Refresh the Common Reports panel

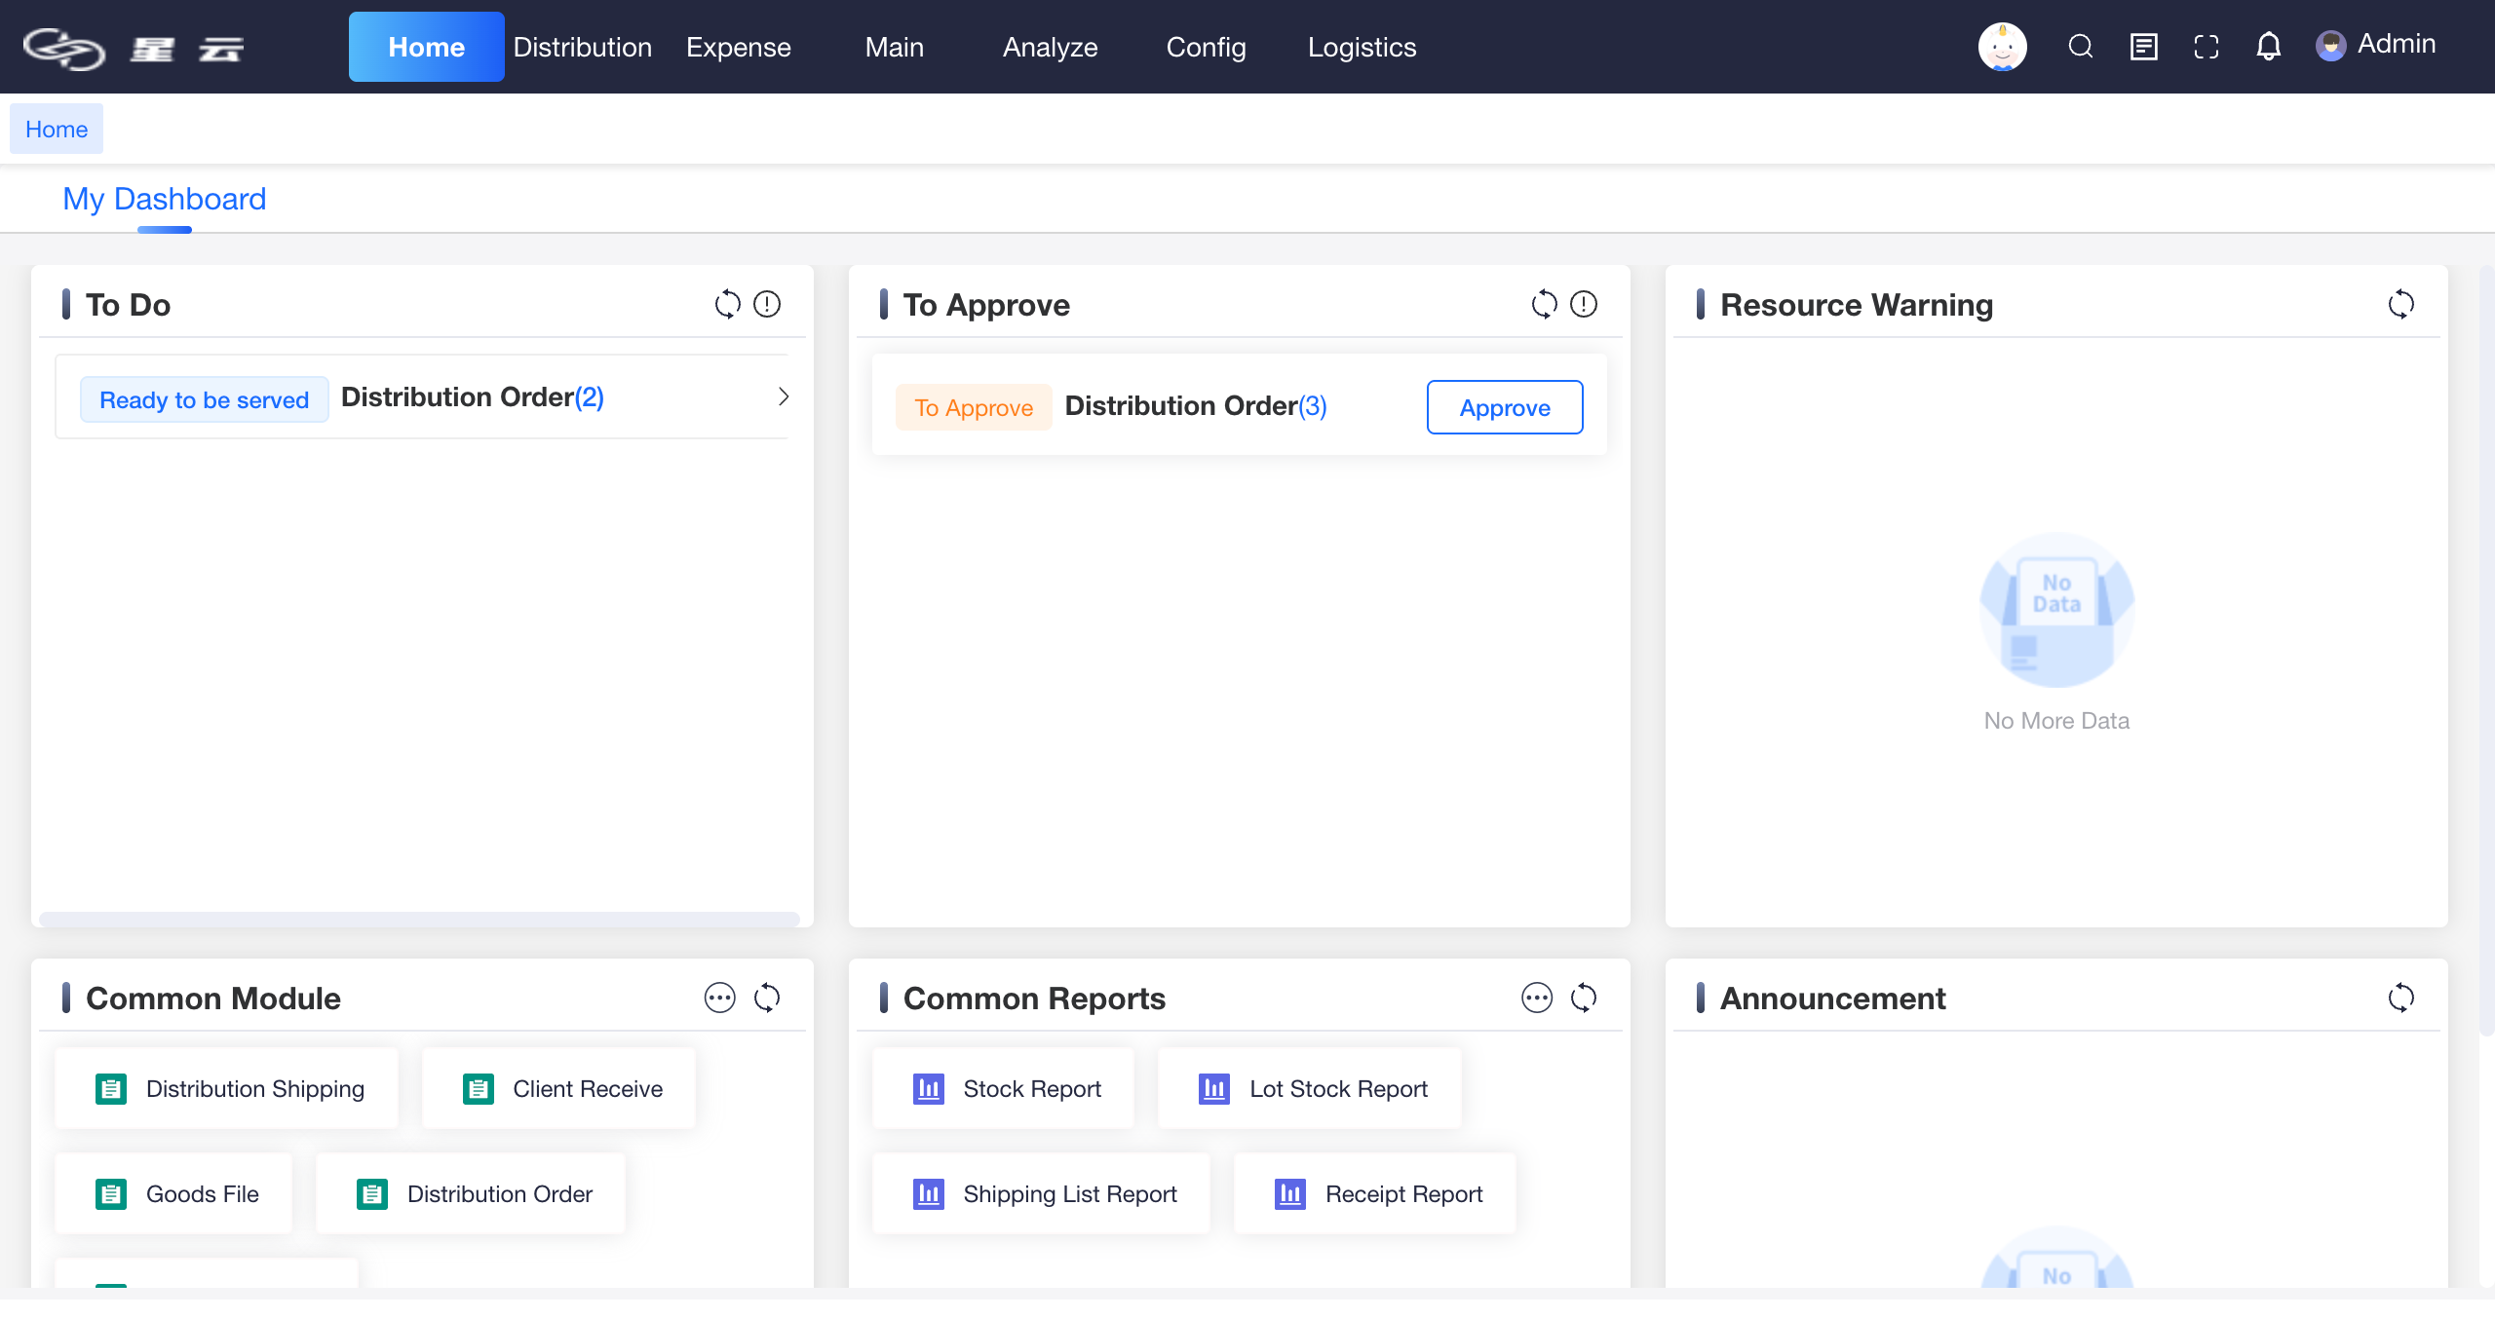click(1584, 998)
